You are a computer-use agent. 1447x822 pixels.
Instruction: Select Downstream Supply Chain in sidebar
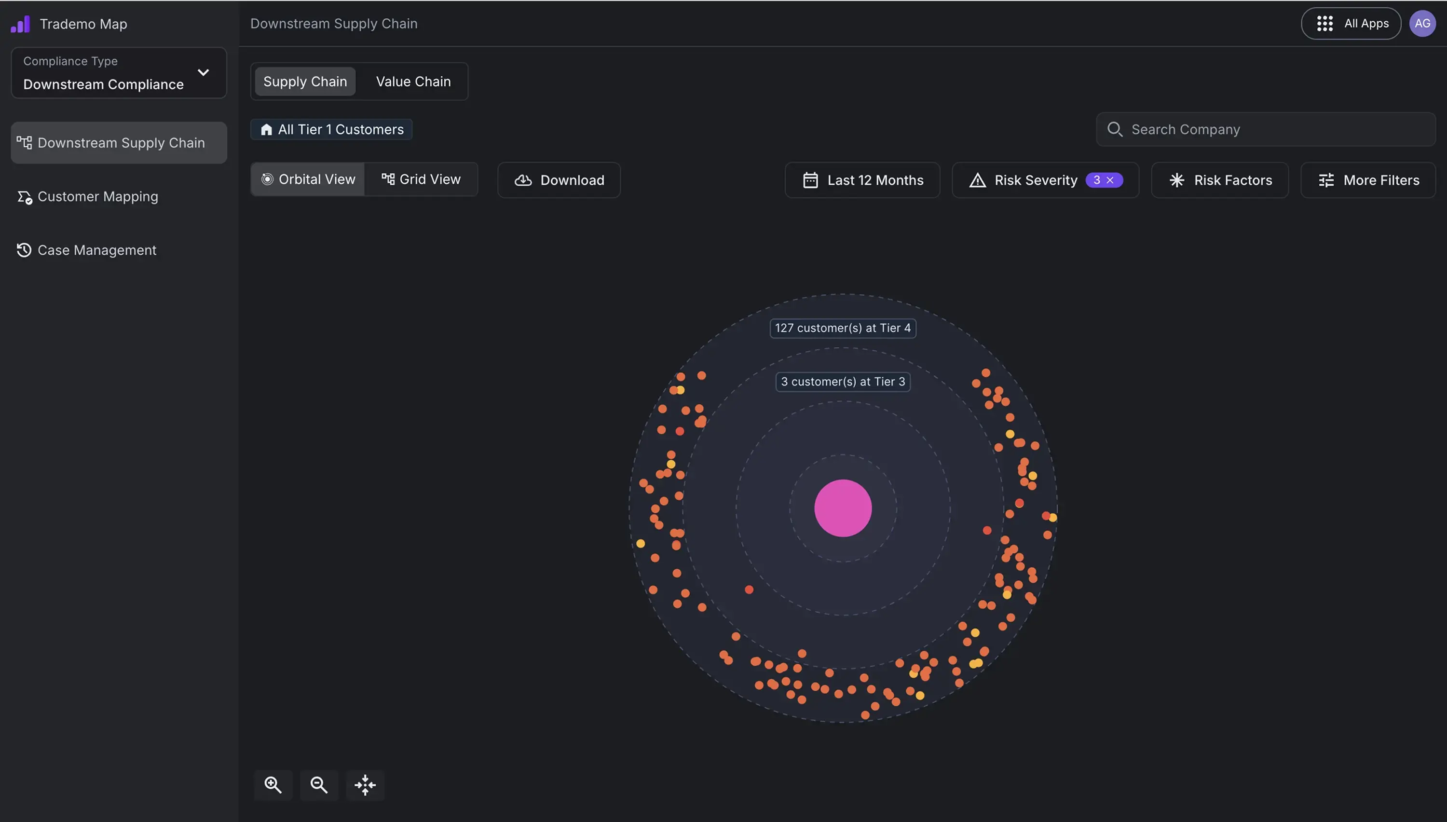click(119, 143)
